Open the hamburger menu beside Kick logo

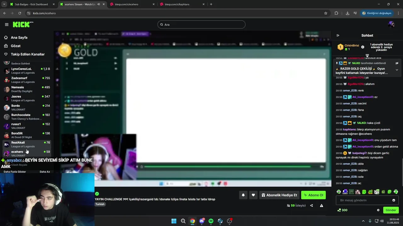click(x=7, y=24)
